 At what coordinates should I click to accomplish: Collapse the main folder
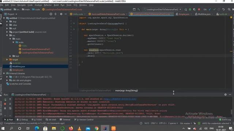coord(10,39)
